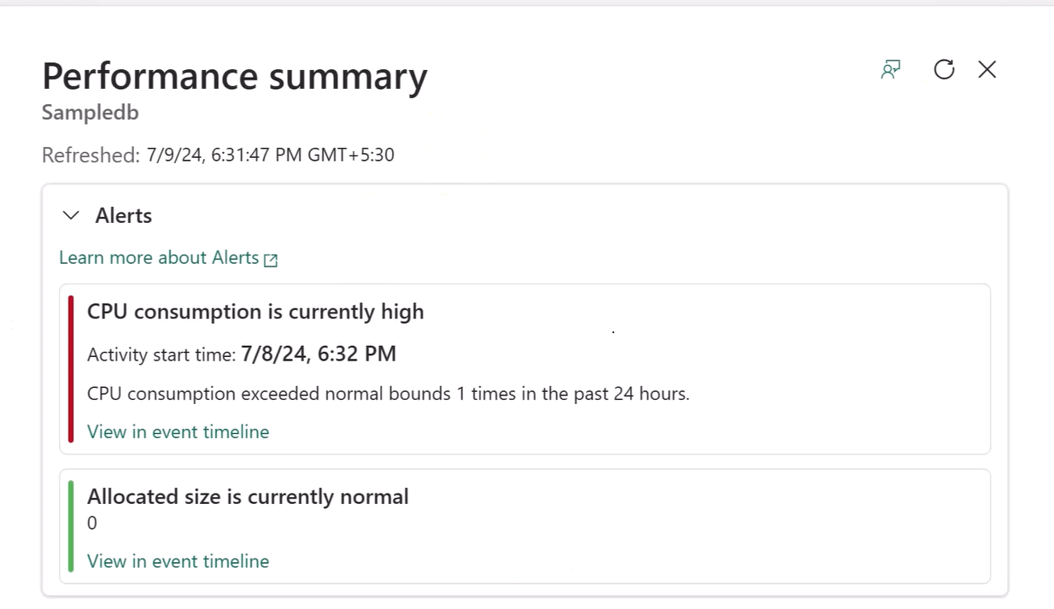The height and width of the screenshot is (609, 1054).
Task: Click the Performance summary title
Action: (x=235, y=76)
